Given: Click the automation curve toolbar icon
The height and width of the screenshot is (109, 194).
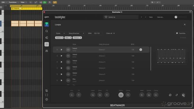Looking at the screenshot, I should click(x=36, y=2).
